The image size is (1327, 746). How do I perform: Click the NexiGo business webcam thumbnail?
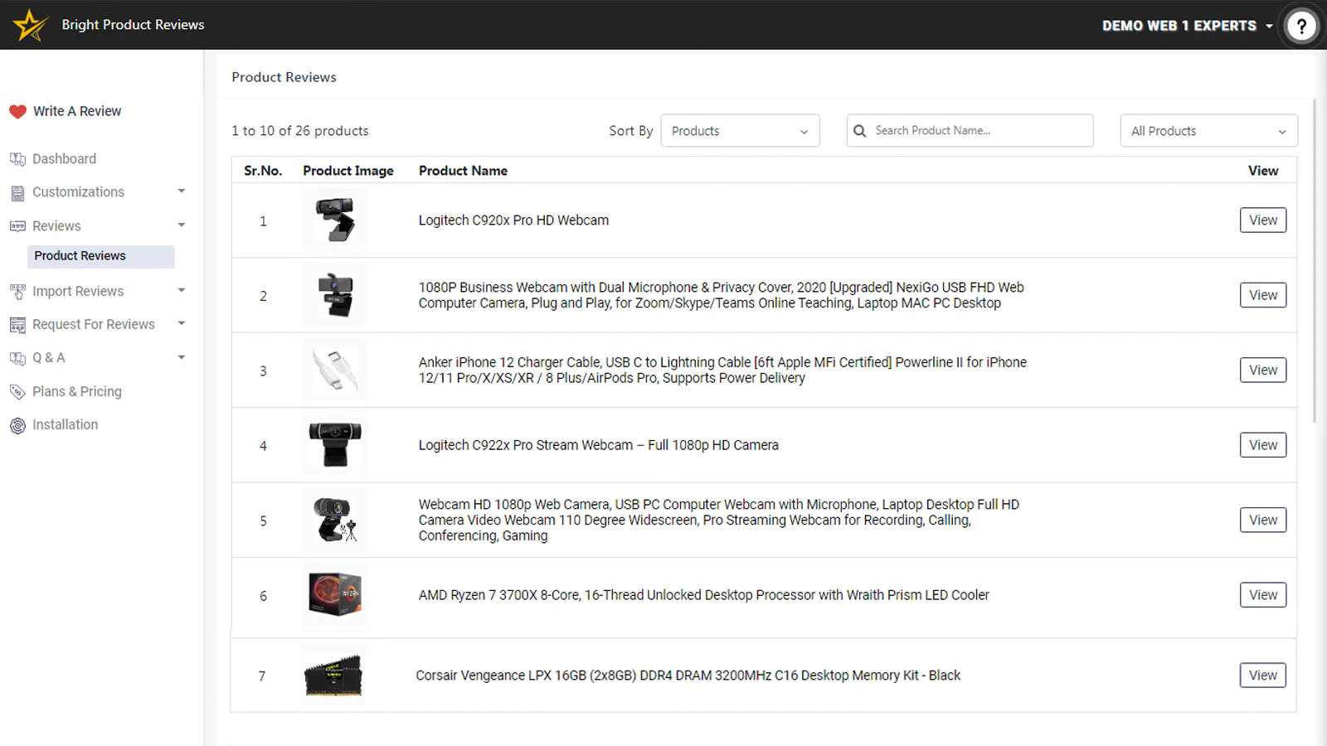[335, 295]
